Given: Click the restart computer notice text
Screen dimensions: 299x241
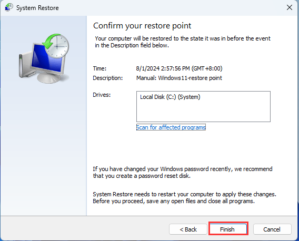Looking at the screenshot, I should click(x=184, y=198).
